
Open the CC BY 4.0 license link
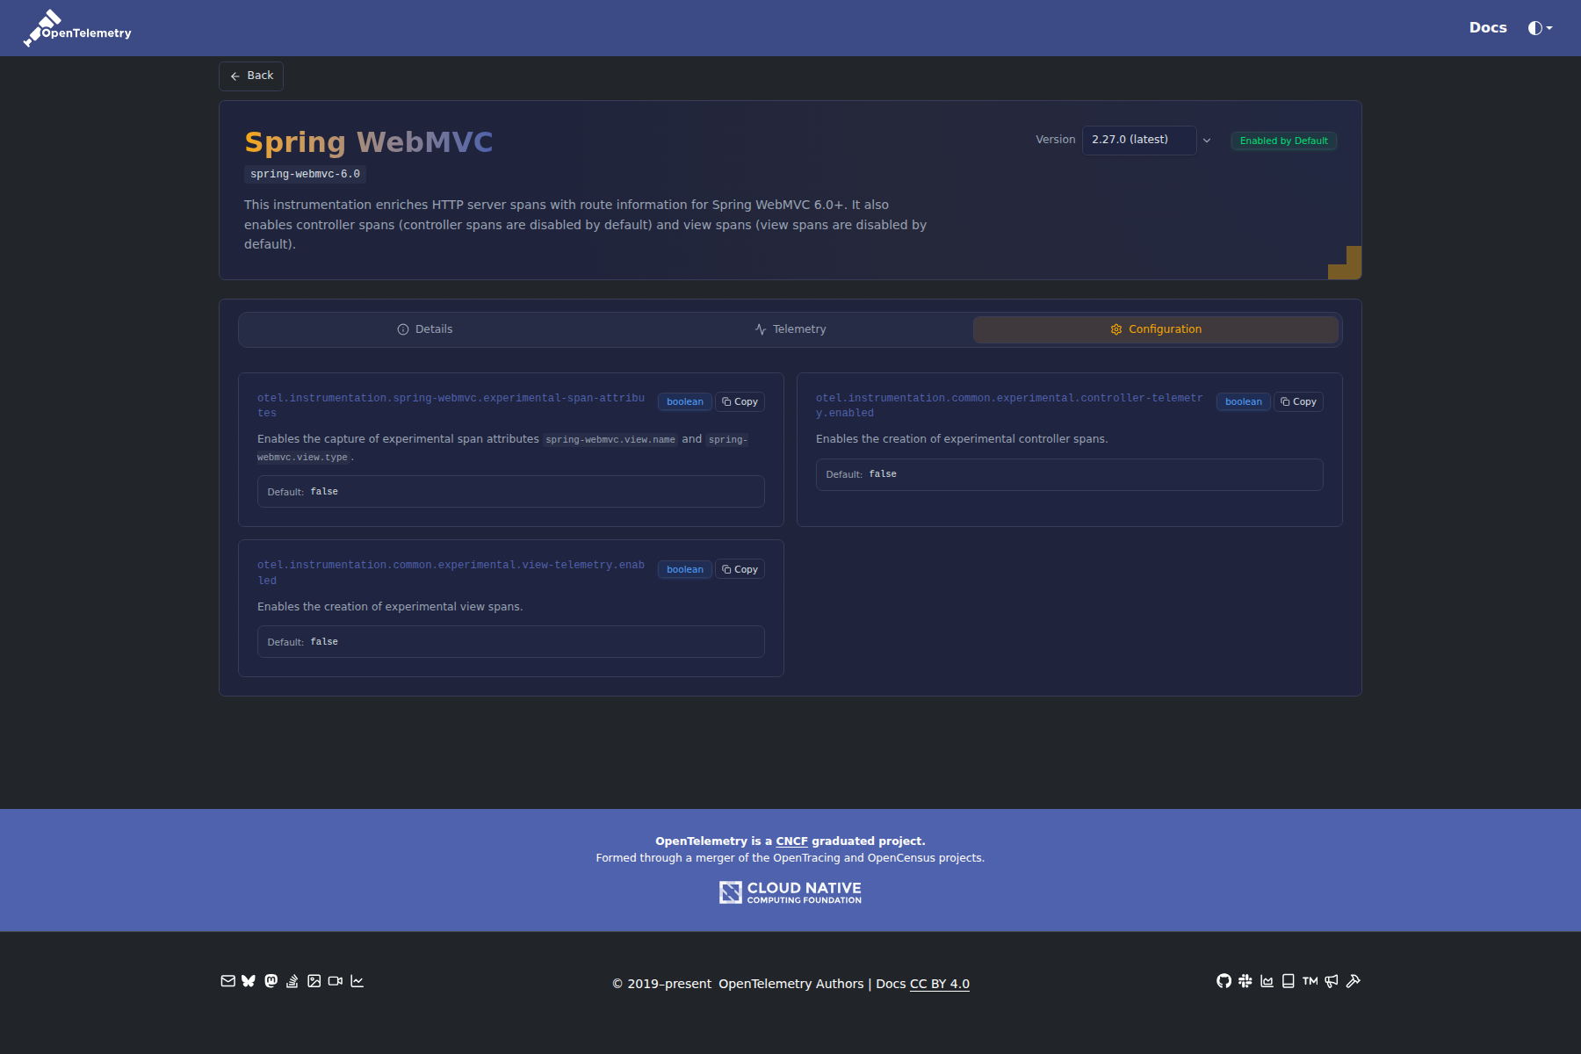940,984
